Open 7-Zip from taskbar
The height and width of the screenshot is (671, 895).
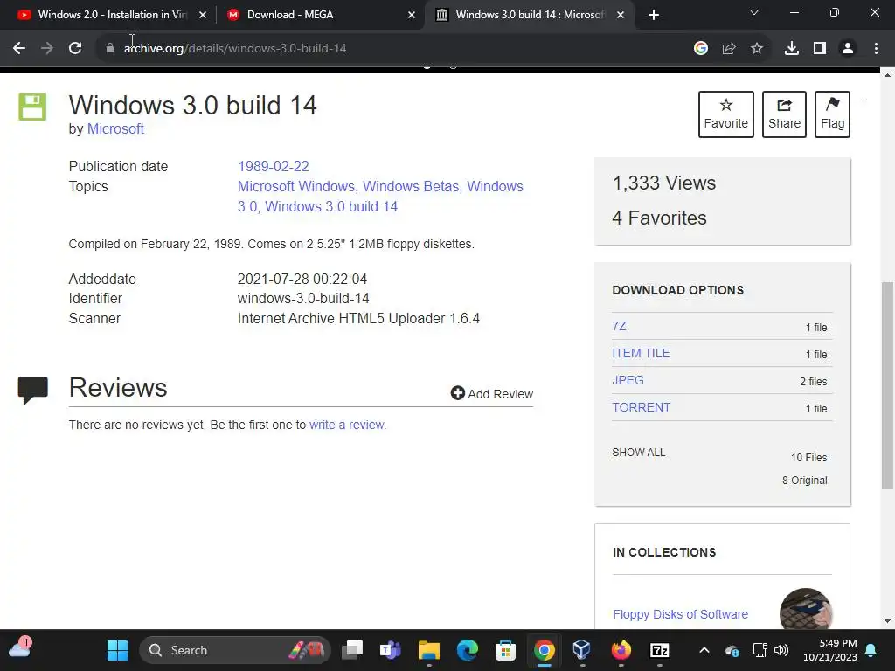click(659, 650)
